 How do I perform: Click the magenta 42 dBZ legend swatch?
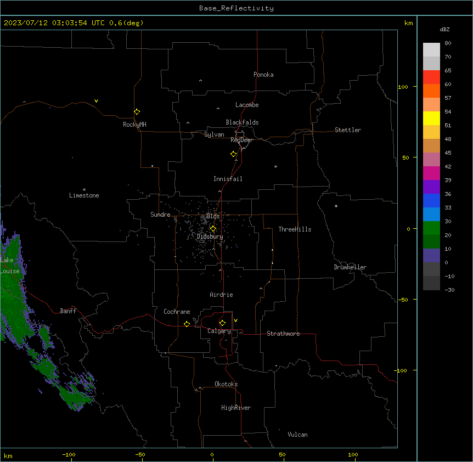coord(431,173)
